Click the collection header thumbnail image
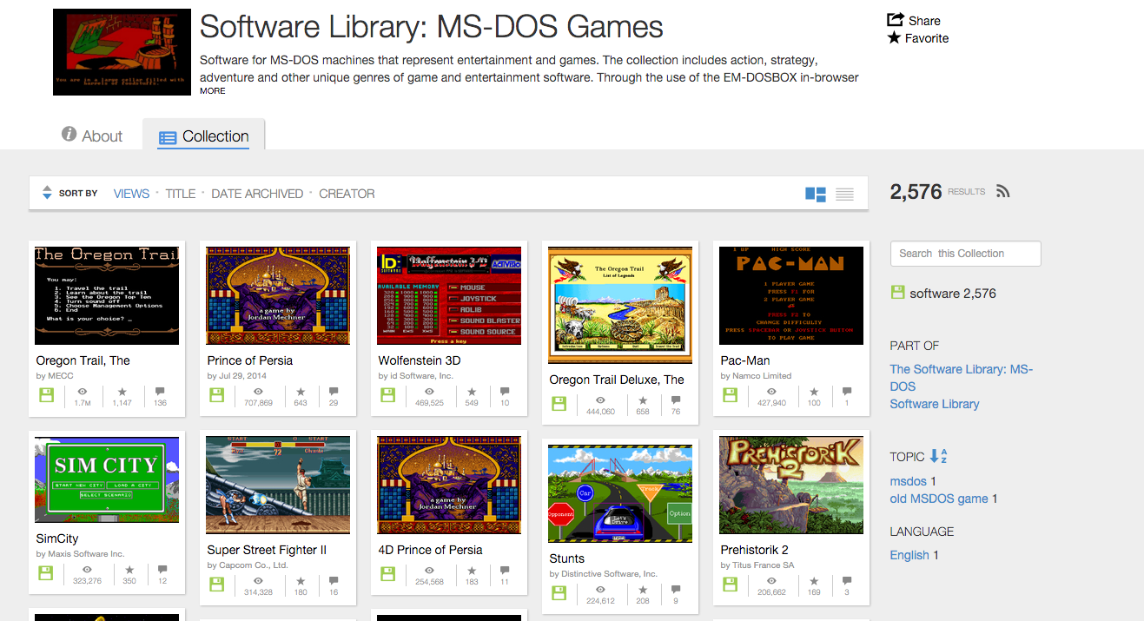1144x621 pixels. point(122,52)
